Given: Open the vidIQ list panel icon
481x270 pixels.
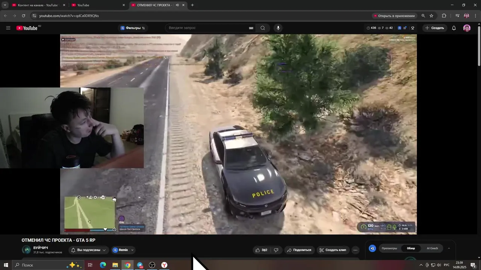Looking at the screenshot, I should [405, 28].
